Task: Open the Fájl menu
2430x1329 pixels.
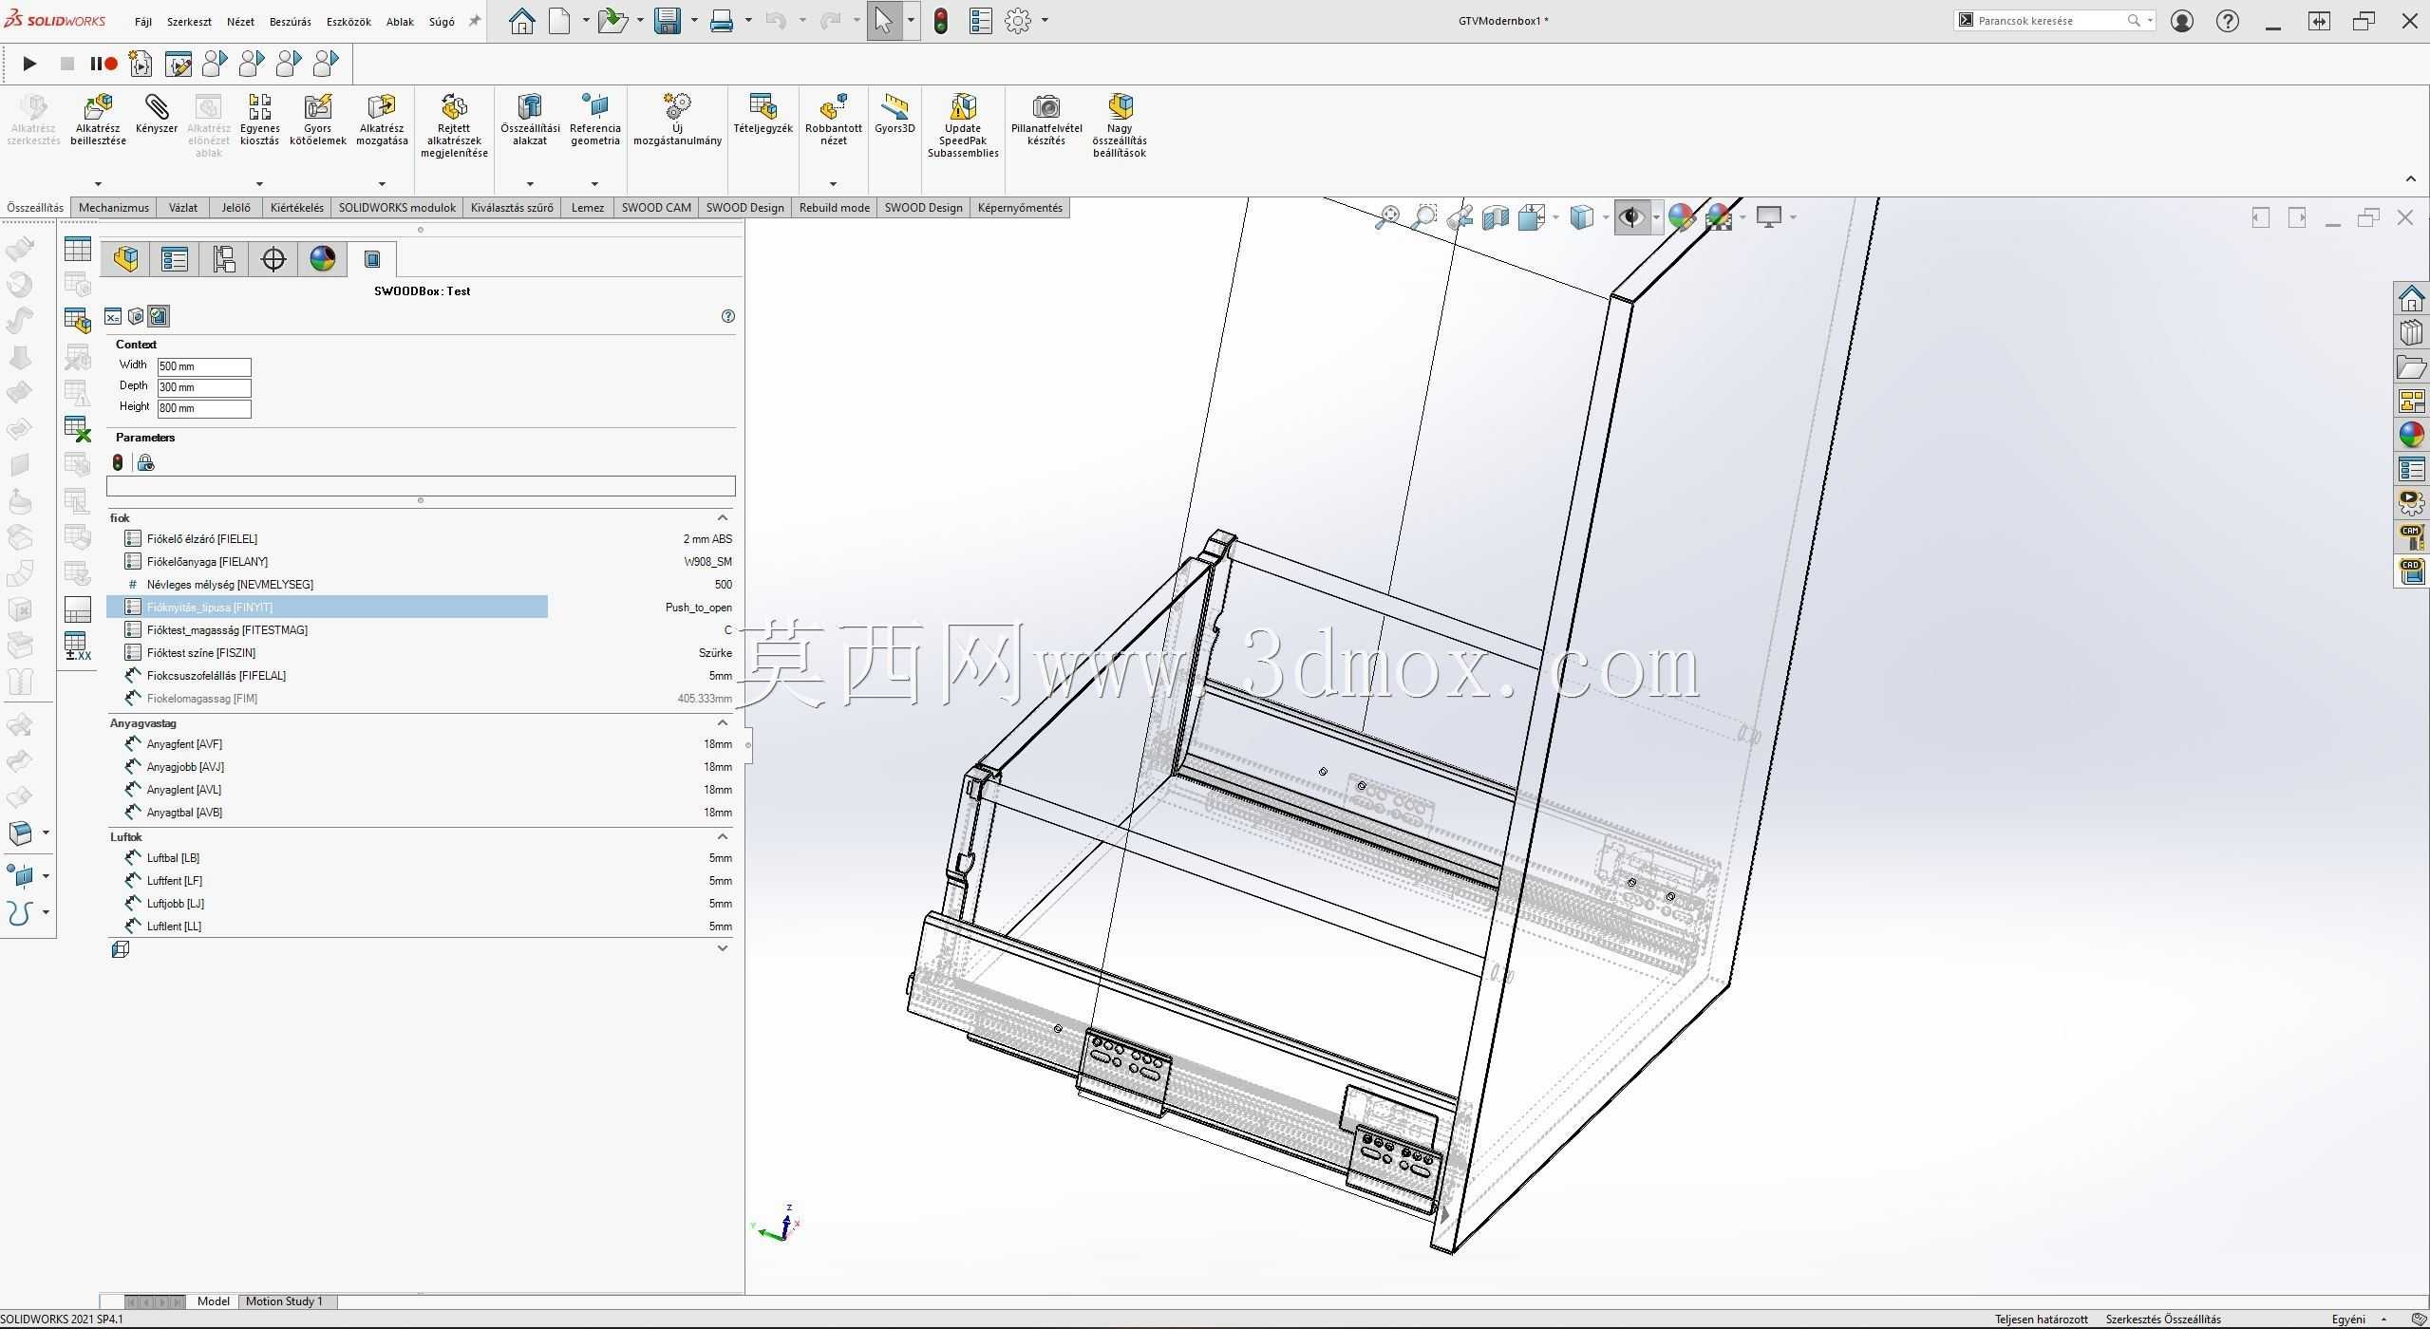Action: coord(143,22)
